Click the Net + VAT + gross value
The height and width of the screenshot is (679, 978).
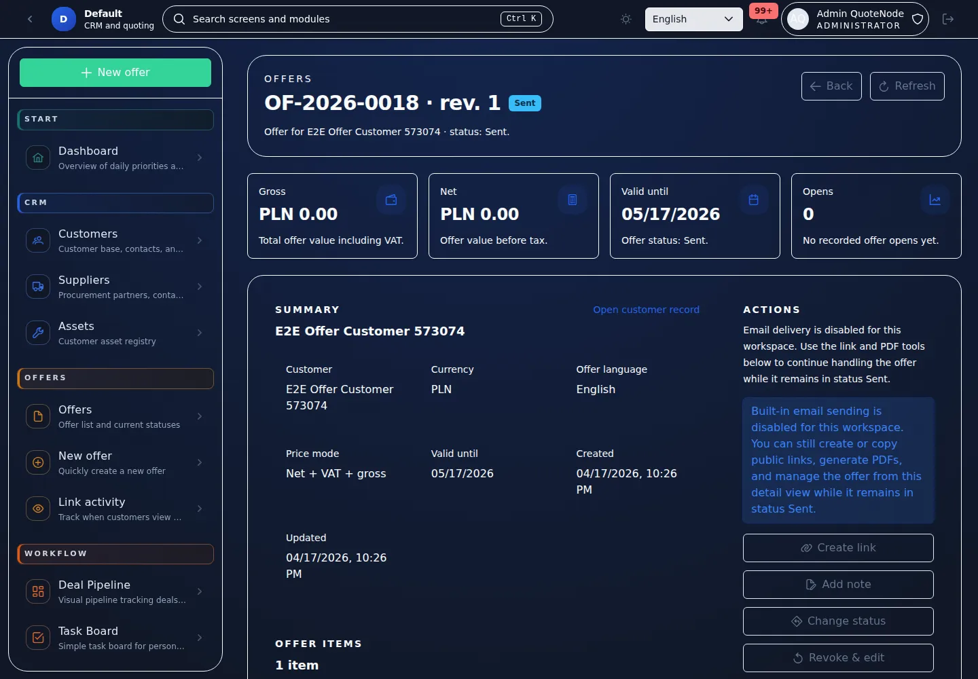point(336,473)
